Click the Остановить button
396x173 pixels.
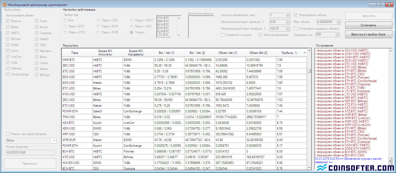368,25
